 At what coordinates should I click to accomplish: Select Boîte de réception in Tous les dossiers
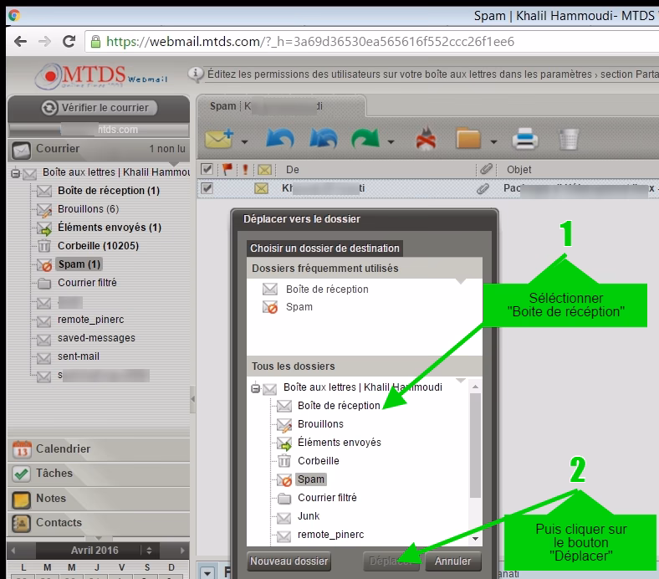click(x=338, y=406)
